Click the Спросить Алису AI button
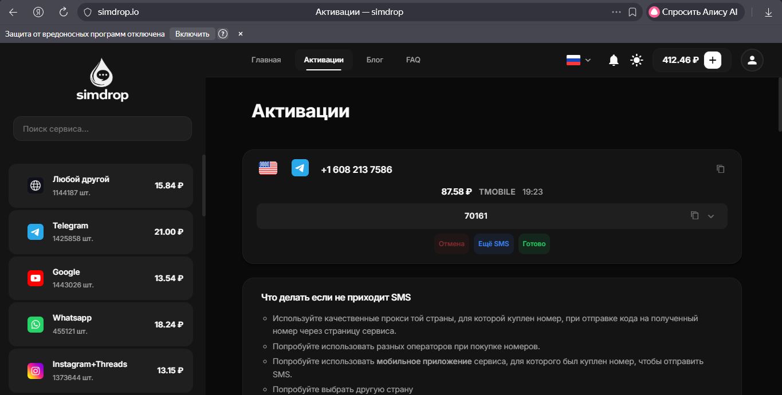Screen dimensions: 782x395 pos(694,11)
